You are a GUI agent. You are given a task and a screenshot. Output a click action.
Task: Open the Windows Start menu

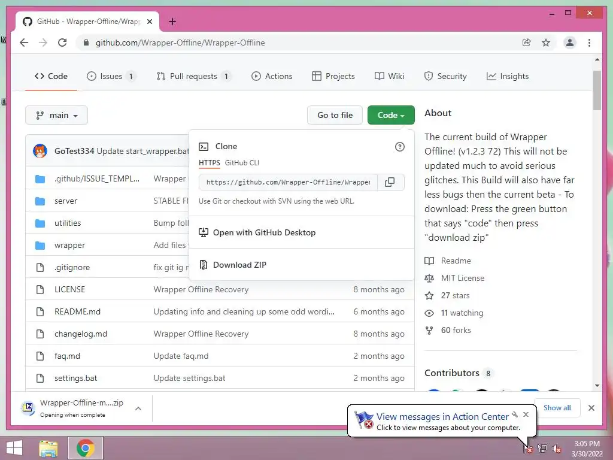click(14, 448)
